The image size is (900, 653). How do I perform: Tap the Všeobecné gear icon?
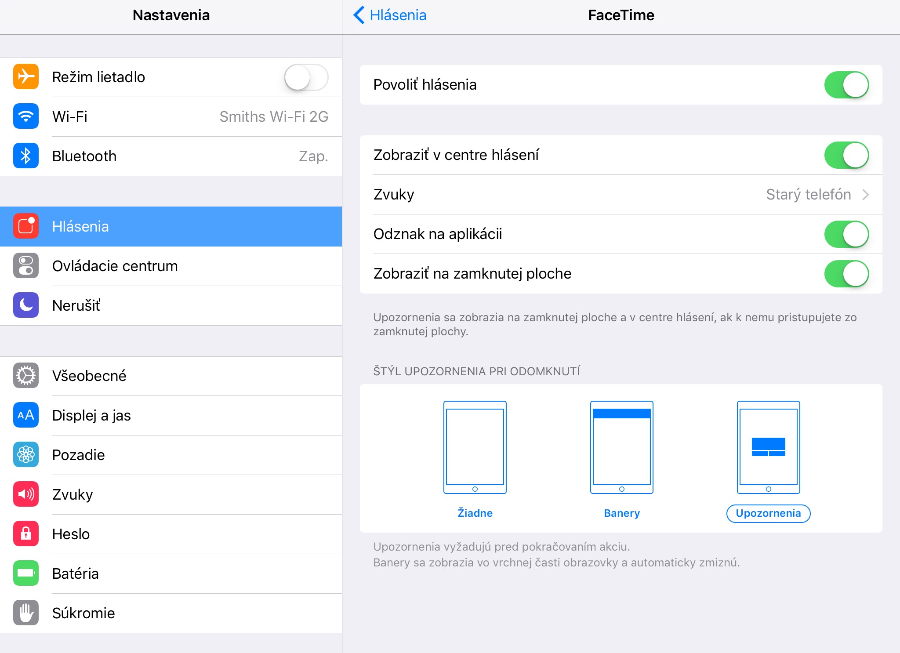[26, 376]
